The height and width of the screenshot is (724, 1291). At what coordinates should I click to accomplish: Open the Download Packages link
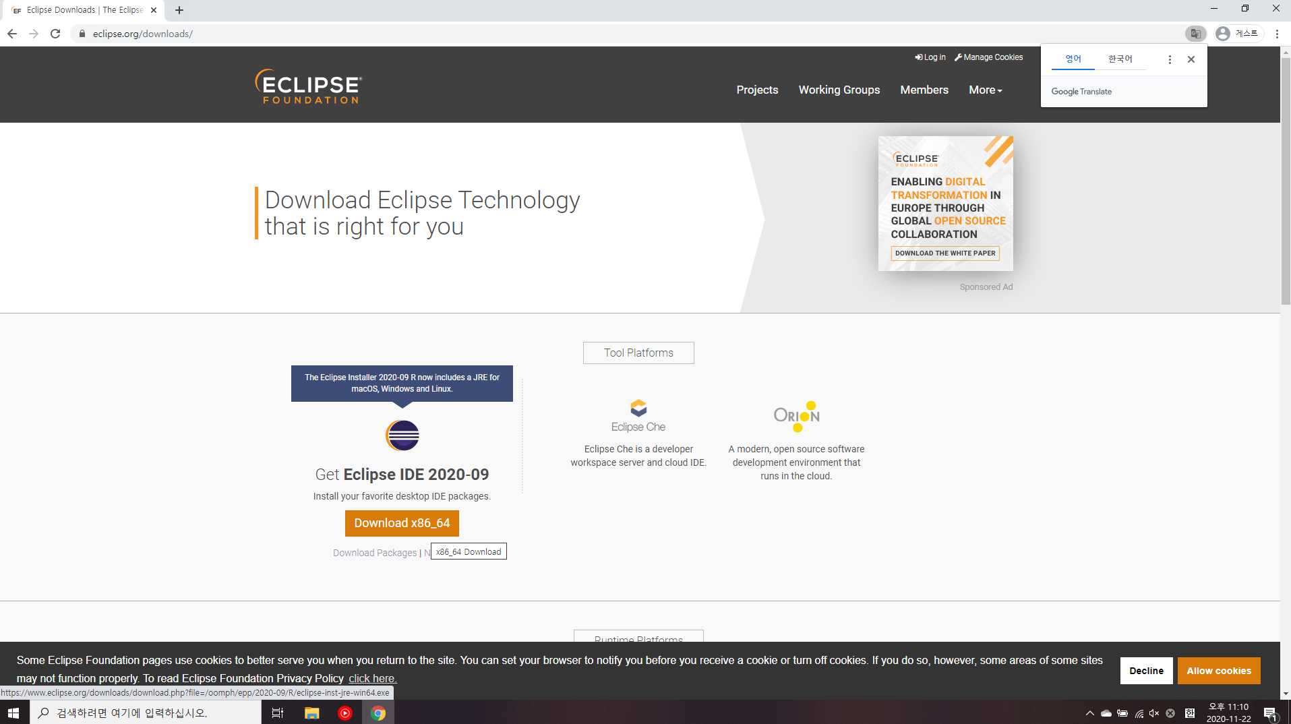[375, 553]
